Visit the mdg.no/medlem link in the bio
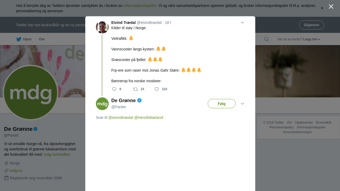The height and width of the screenshot is (191, 340). click(x=57, y=154)
